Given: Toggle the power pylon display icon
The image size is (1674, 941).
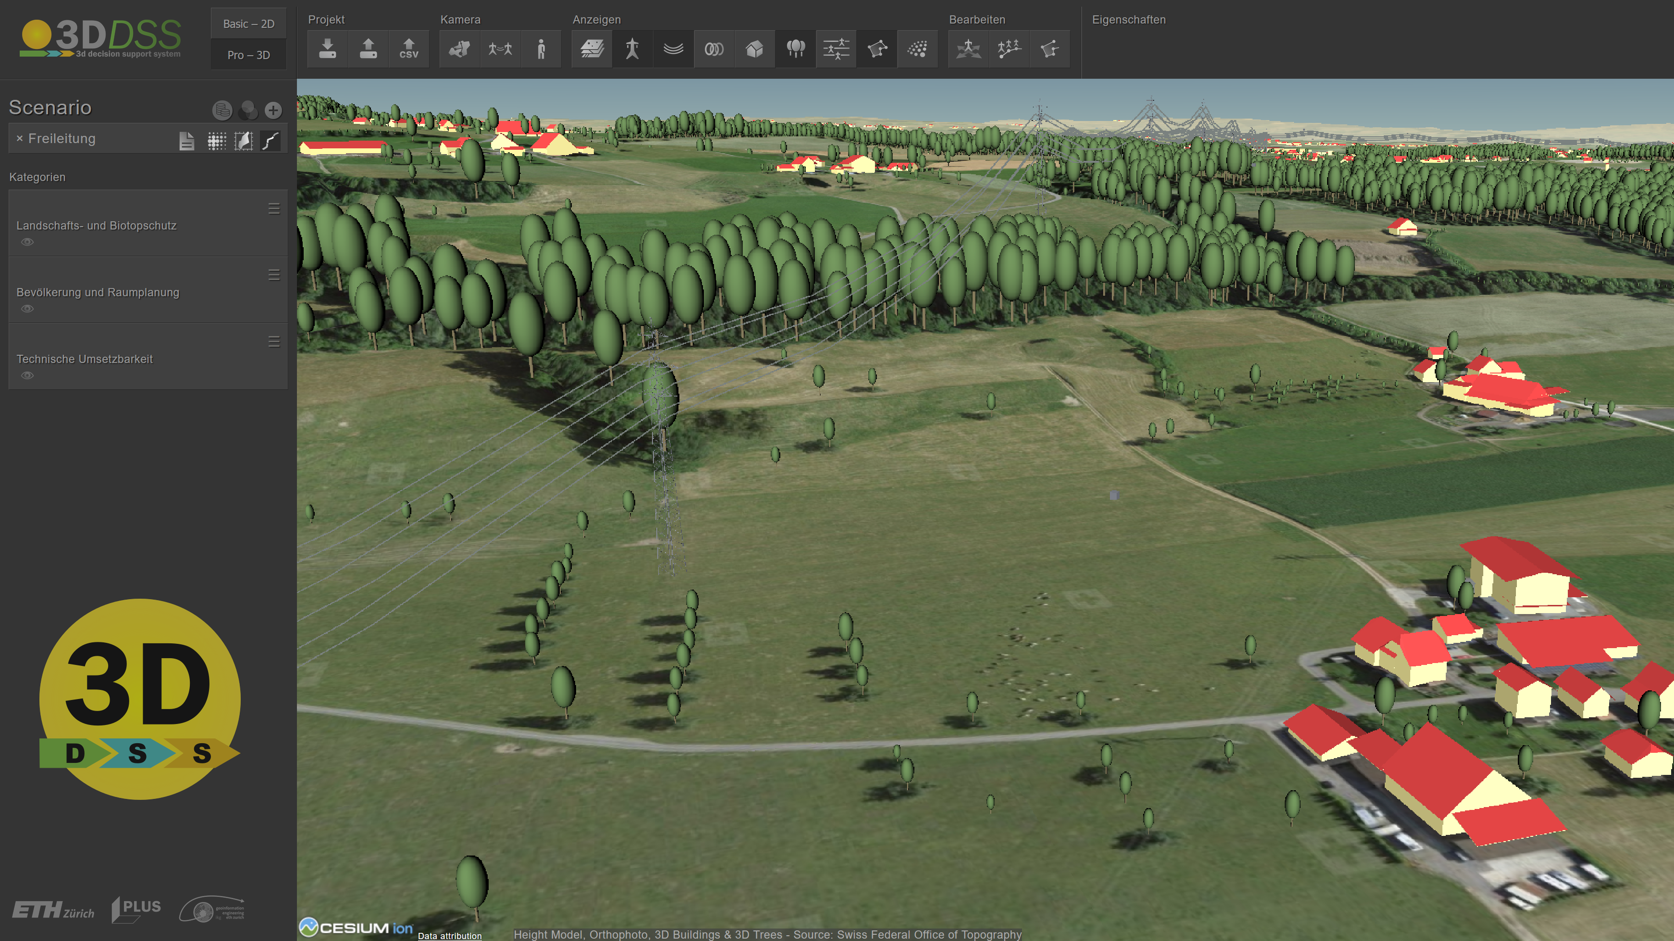Looking at the screenshot, I should click(632, 48).
